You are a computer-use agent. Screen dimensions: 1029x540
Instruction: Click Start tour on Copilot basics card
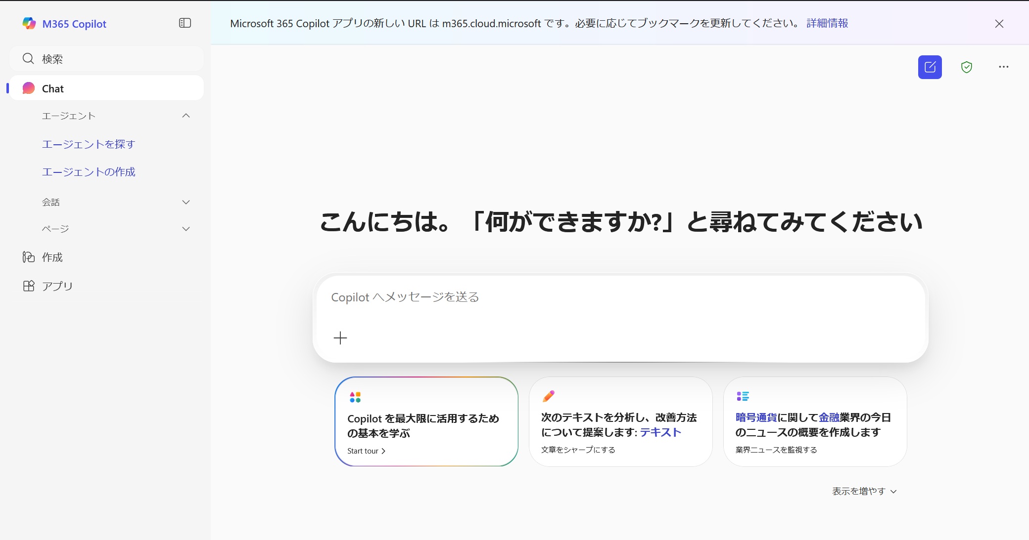[366, 451]
